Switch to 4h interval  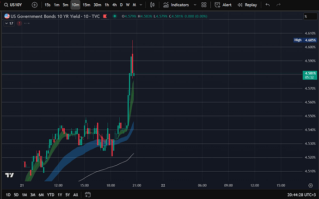tap(114, 5)
